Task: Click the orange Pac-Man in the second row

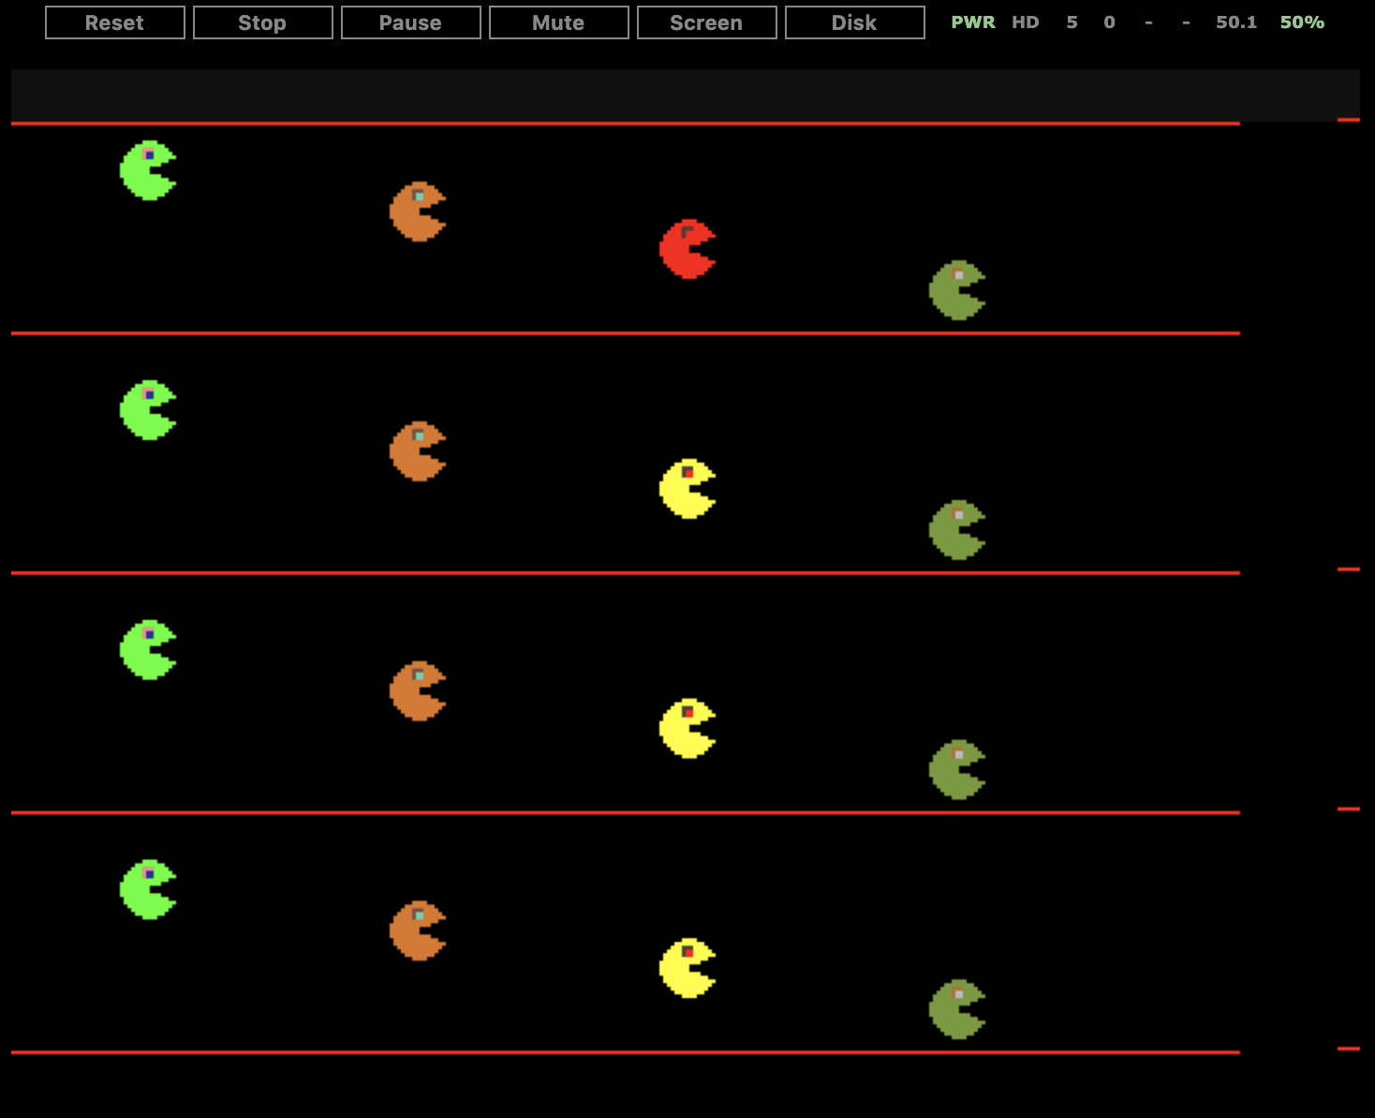Action: pos(418,451)
